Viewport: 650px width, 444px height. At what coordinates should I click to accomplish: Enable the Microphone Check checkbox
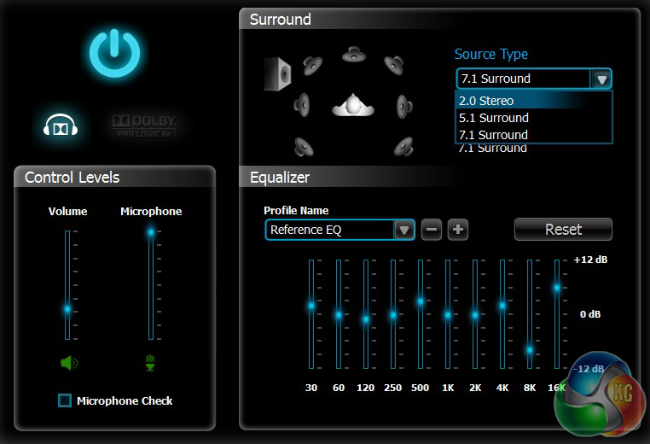pos(65,400)
